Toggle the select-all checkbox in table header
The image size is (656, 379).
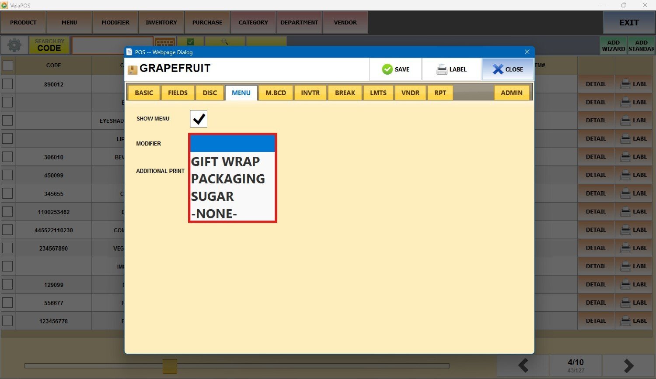tap(8, 65)
